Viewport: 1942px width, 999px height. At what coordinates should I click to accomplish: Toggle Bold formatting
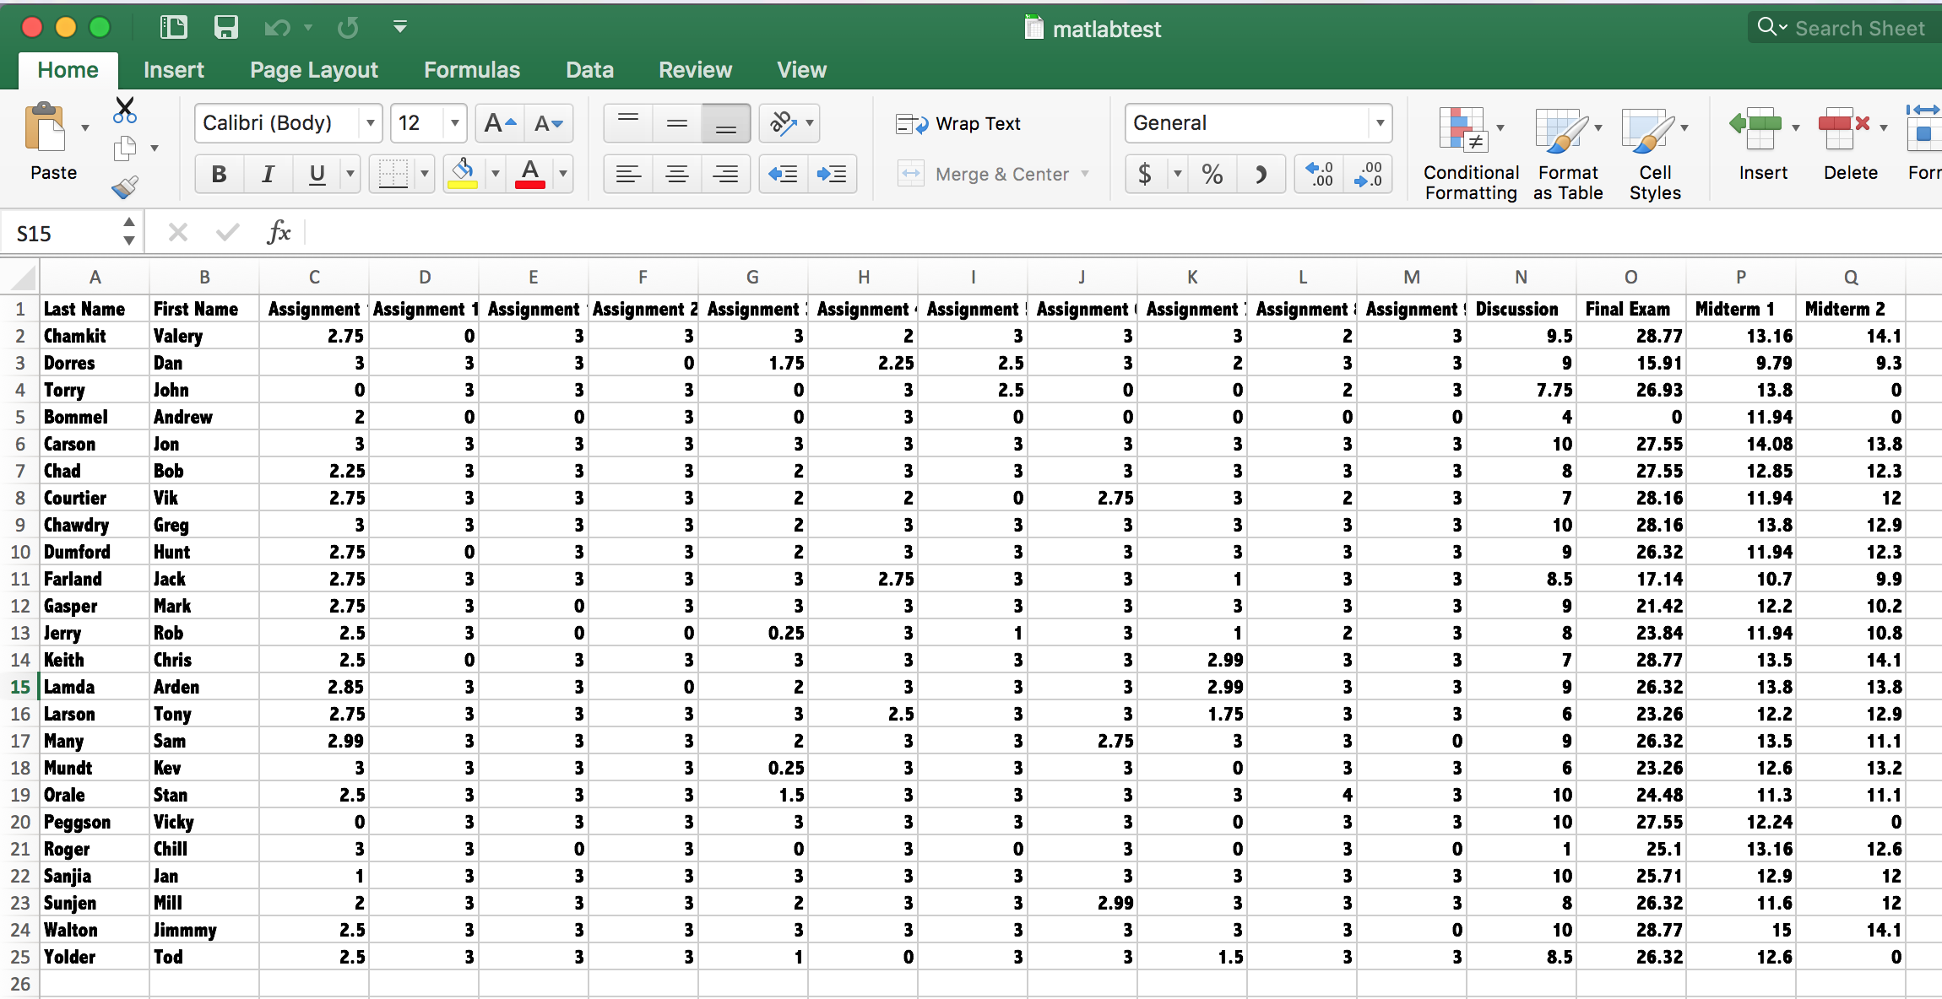click(219, 175)
